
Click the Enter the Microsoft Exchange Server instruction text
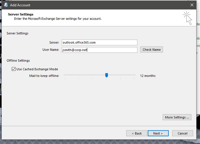coord(58,19)
